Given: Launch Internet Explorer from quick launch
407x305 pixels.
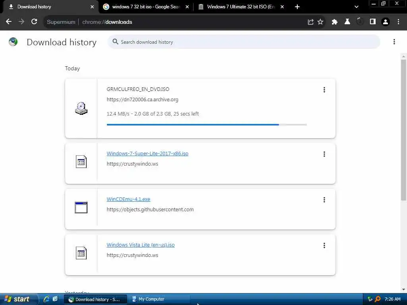Looking at the screenshot, I should click(47, 299).
